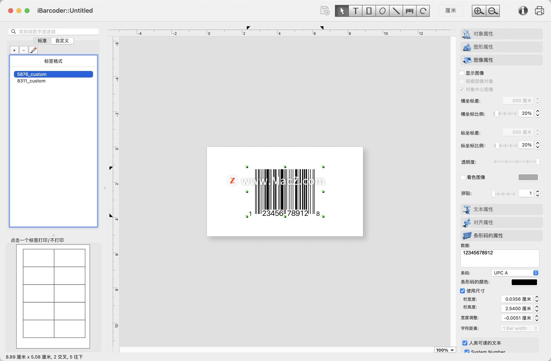551x361 pixels.
Task: Expand the 对齐属性 section
Action: point(501,223)
